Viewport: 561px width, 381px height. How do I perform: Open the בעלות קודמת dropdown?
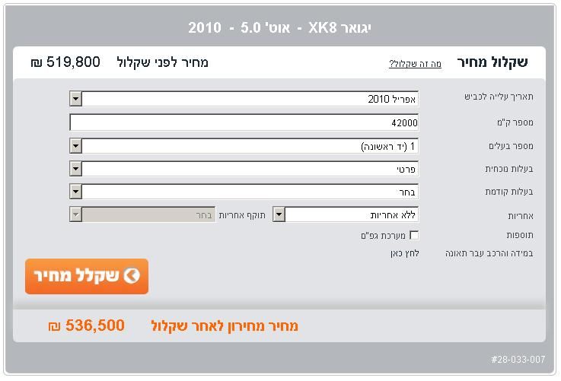(x=75, y=192)
